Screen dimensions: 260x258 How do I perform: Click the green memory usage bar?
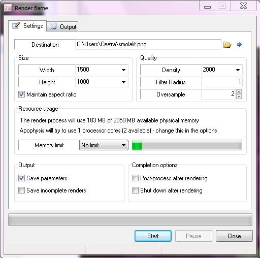[187, 145]
